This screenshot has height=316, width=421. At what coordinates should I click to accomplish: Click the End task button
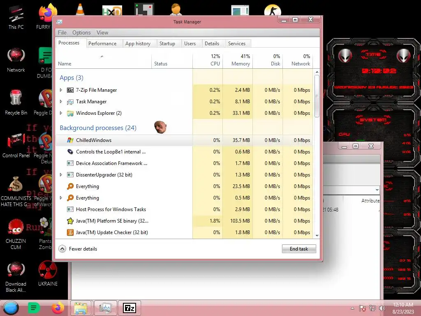(x=299, y=249)
